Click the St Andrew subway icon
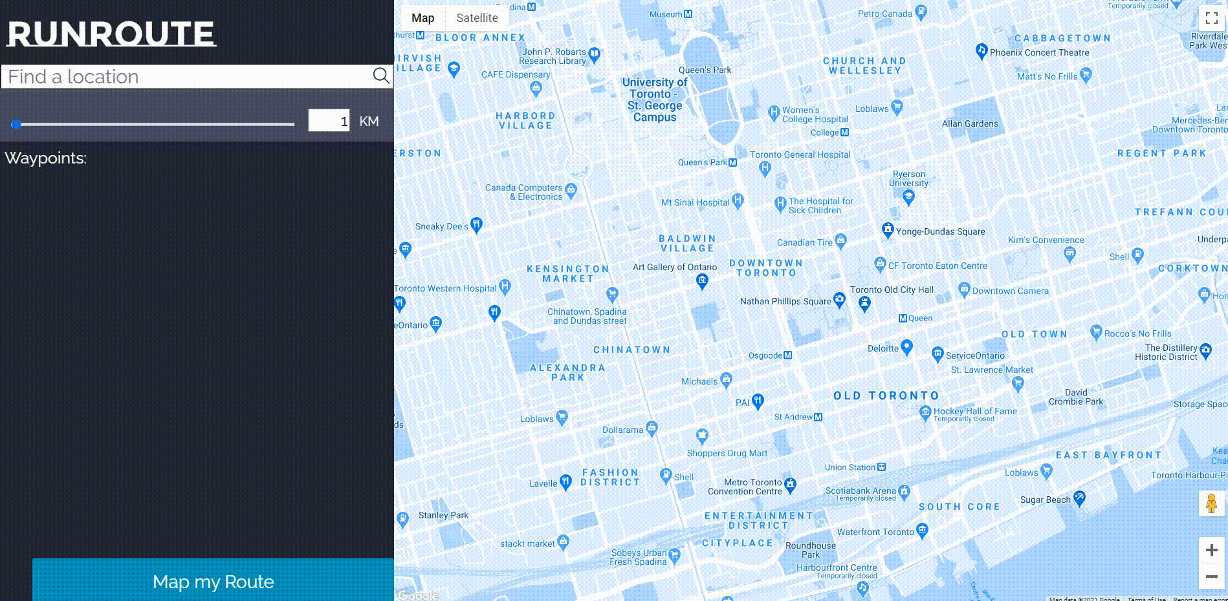 point(818,417)
